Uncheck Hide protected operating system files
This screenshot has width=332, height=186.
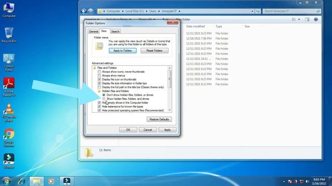[99, 110]
